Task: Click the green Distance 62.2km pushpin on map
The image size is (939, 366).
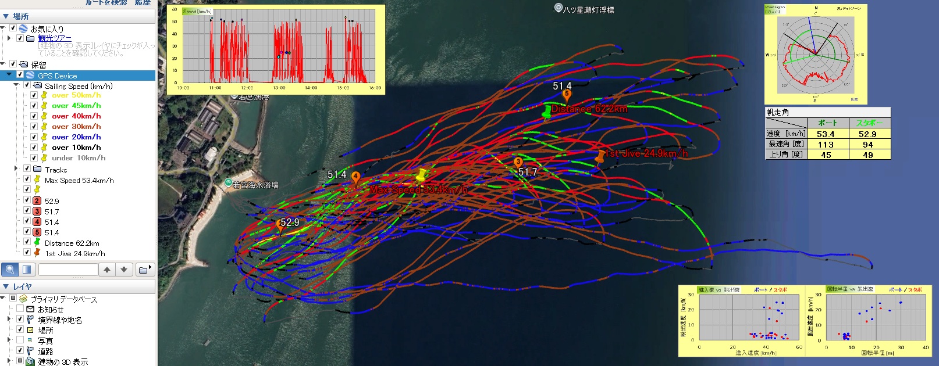Action: click(546, 112)
